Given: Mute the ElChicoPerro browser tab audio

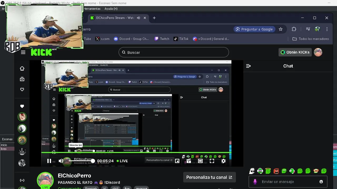Looking at the screenshot, I should (x=138, y=18).
